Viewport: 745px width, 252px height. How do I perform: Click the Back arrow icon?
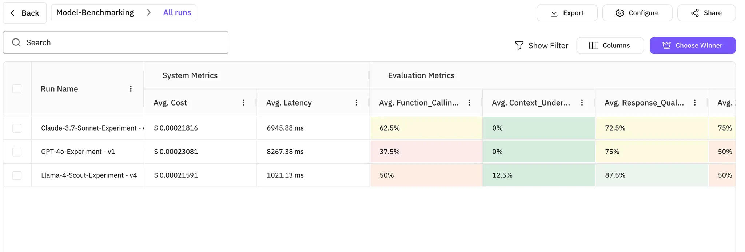click(13, 13)
